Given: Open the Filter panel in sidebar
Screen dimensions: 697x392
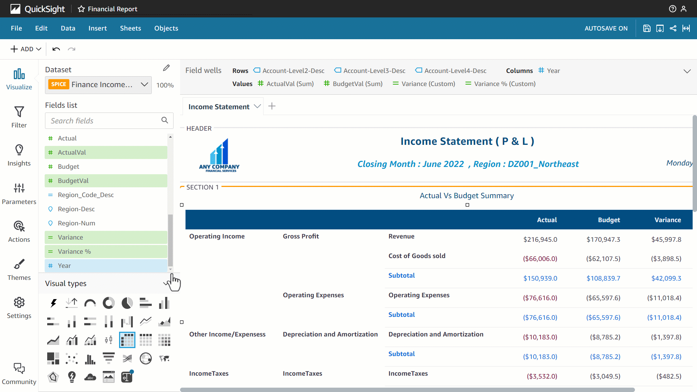Looking at the screenshot, I should point(19,117).
